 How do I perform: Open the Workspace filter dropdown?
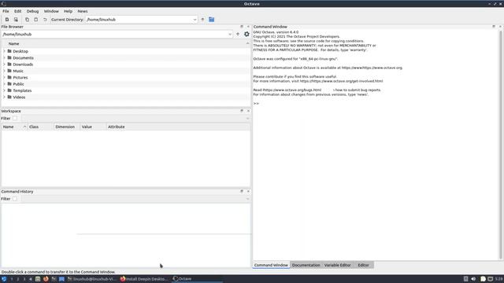click(x=247, y=119)
